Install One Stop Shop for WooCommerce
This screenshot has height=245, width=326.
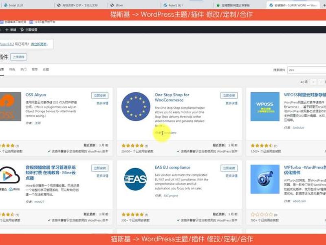click(229, 96)
